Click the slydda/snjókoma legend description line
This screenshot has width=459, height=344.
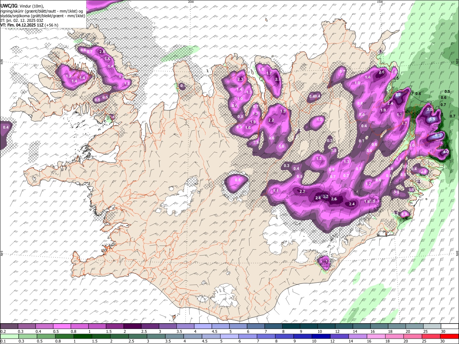pos(43,16)
